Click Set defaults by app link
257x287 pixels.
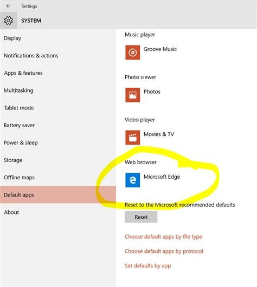point(147,265)
